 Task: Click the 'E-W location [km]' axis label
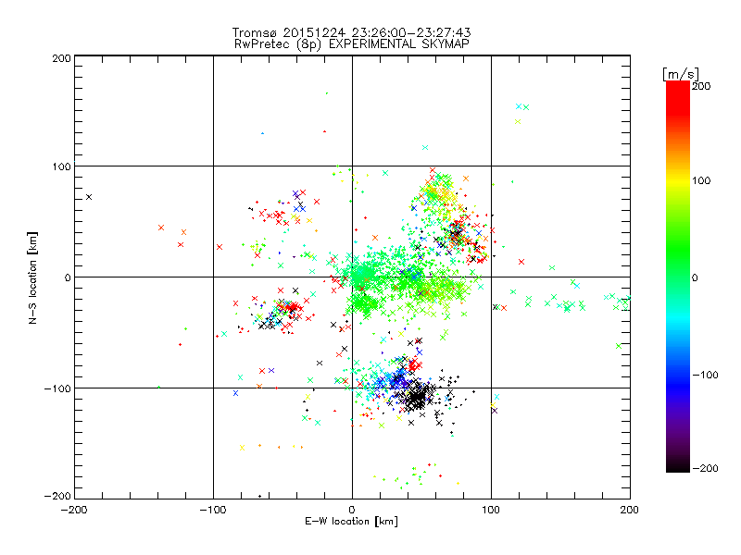click(x=351, y=522)
